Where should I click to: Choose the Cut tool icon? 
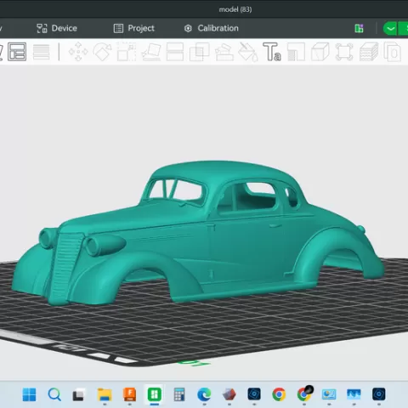tap(175, 52)
